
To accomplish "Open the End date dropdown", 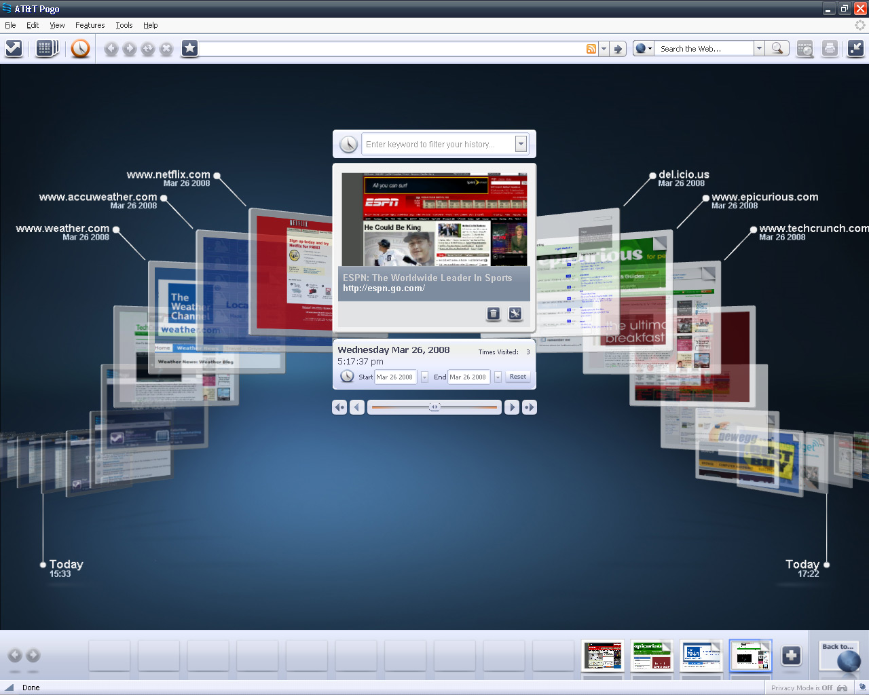I will (x=498, y=377).
